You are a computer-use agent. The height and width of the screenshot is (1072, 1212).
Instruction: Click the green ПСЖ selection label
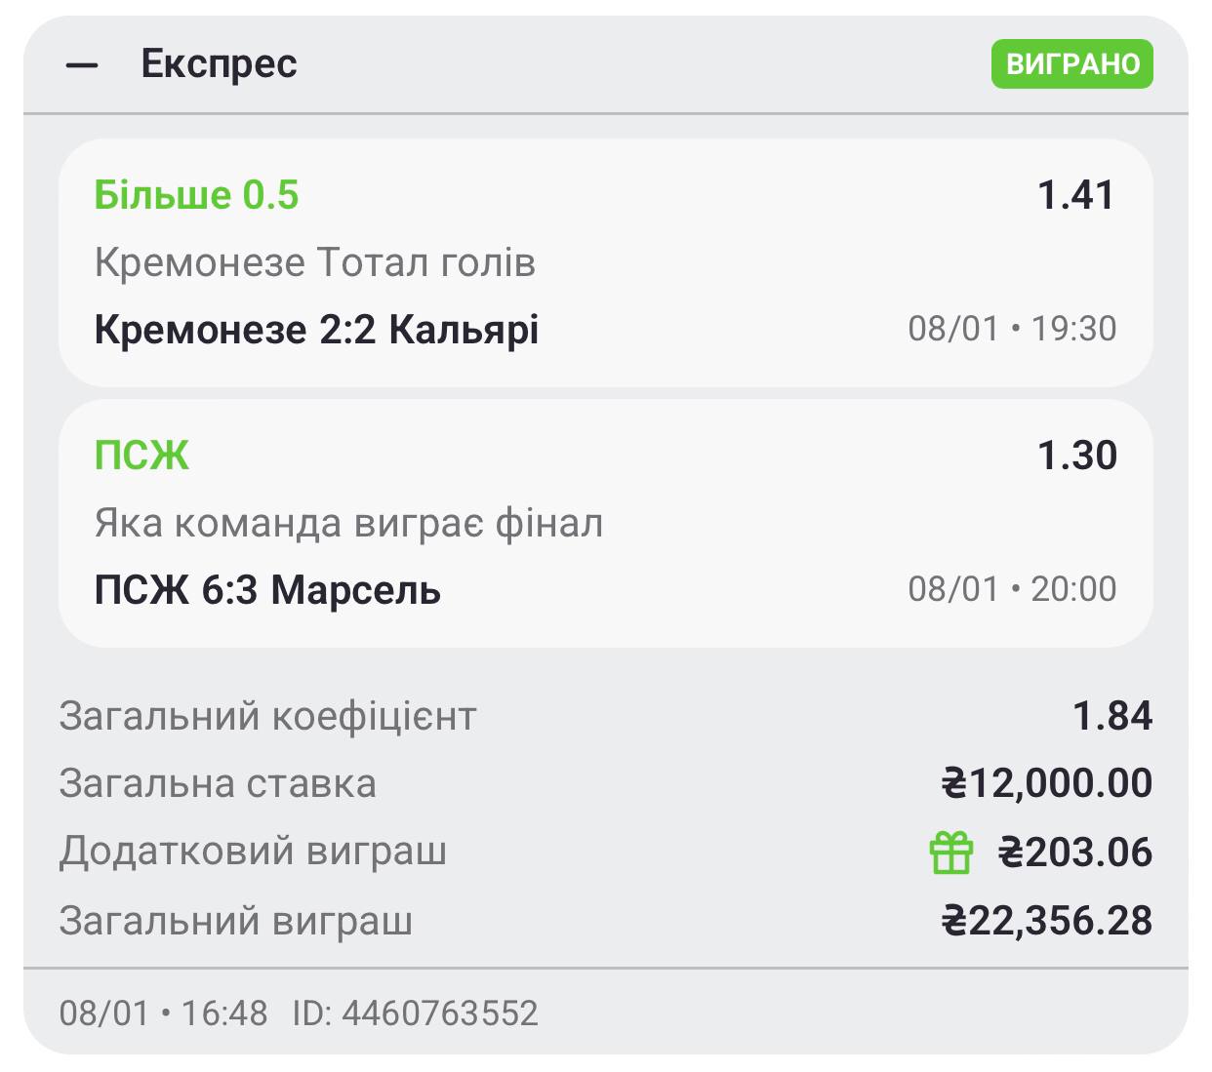tap(141, 456)
